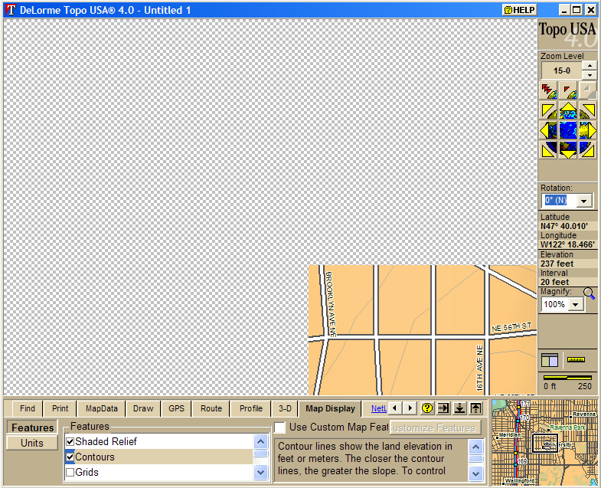
Task: Pan the map southeast with the arrow
Action: [x=587, y=150]
